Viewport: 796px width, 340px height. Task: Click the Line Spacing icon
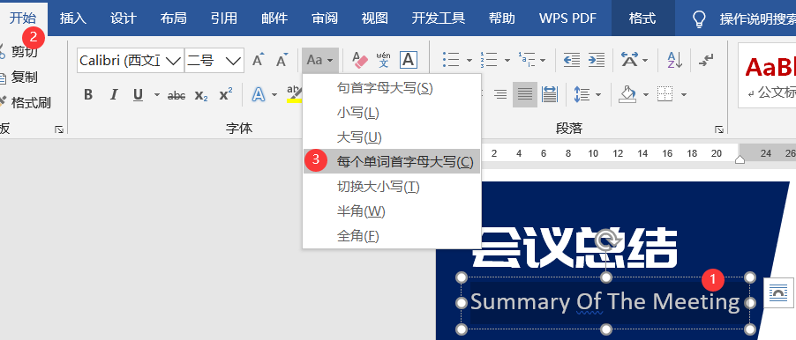(582, 94)
